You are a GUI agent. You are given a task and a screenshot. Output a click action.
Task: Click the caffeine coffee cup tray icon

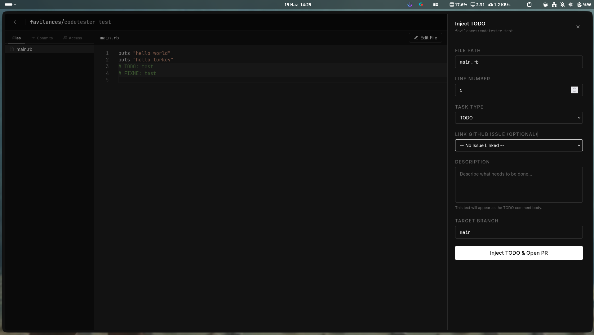pos(546,5)
